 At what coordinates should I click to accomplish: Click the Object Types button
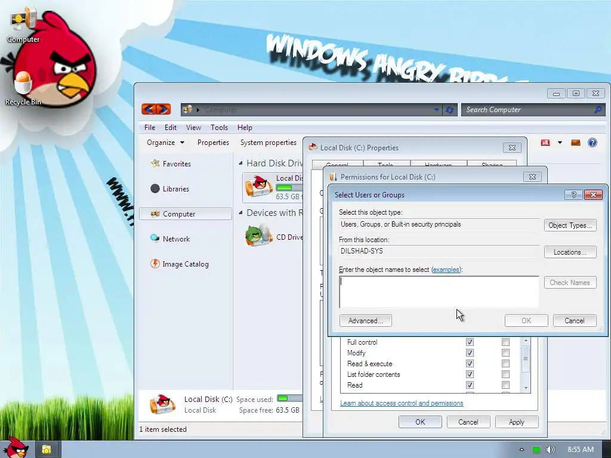coord(570,225)
